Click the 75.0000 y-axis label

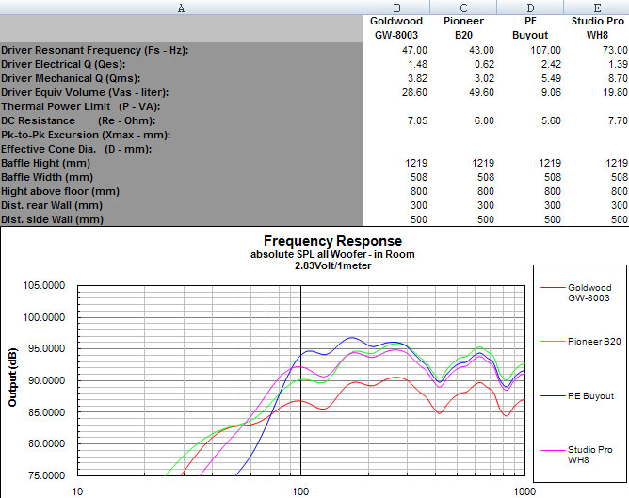46,475
